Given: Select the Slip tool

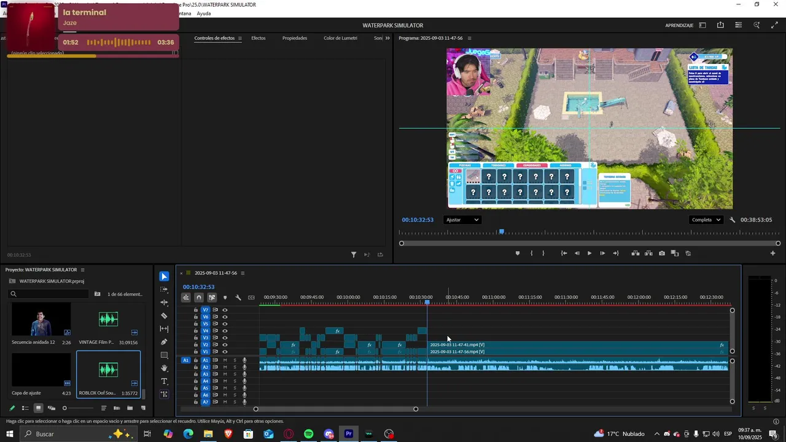Looking at the screenshot, I should point(164,329).
